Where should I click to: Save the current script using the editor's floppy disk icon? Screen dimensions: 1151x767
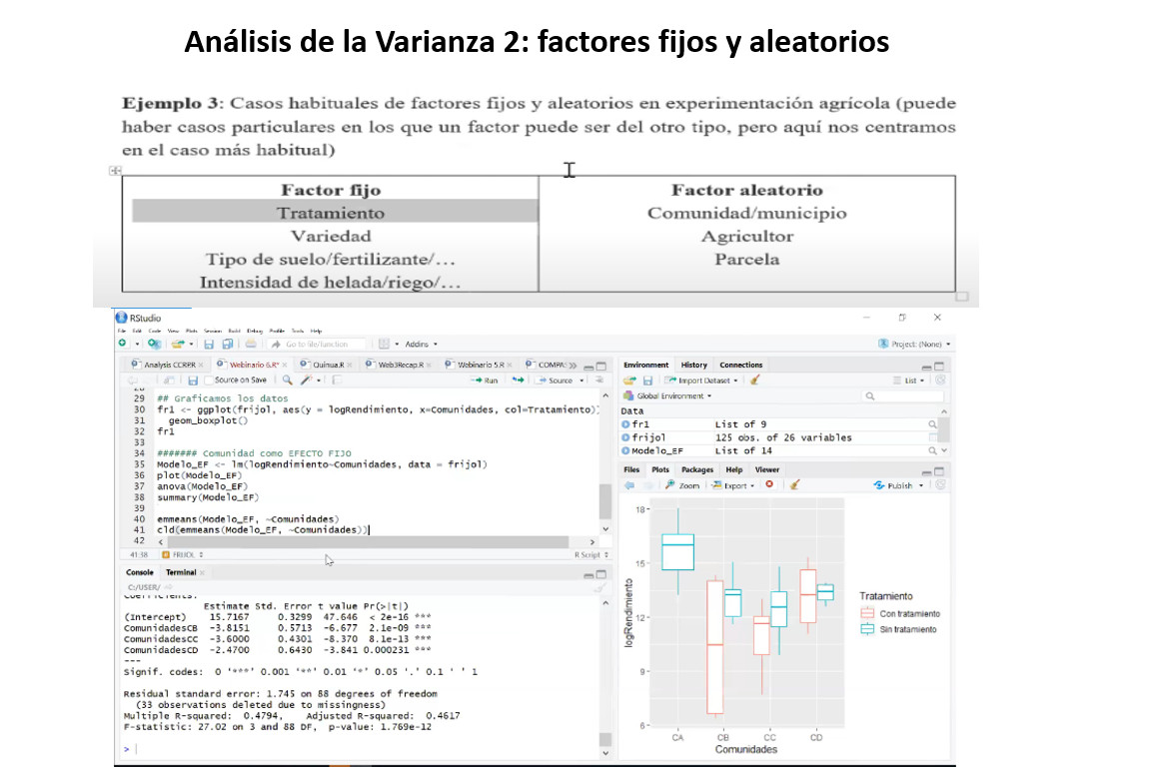click(x=194, y=381)
